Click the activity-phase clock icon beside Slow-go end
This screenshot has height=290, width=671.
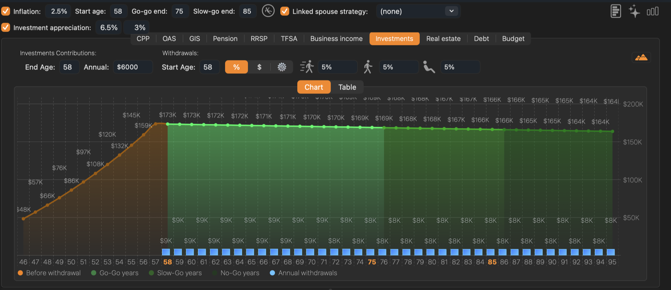(x=268, y=11)
